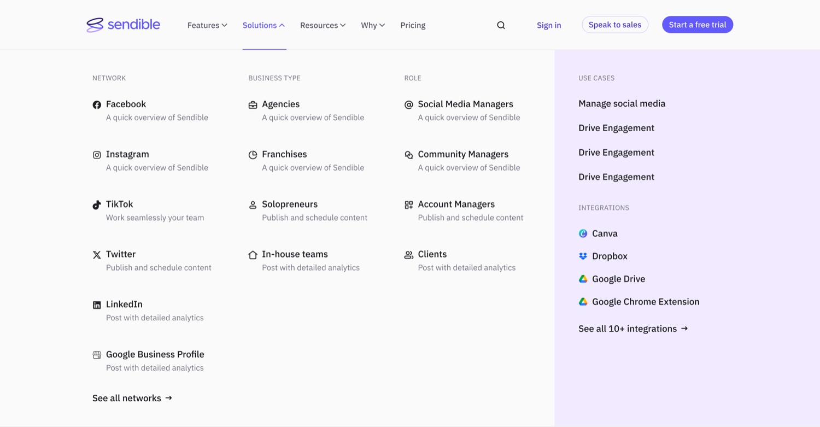Click the Instagram camera icon
This screenshot has height=427, width=820.
pos(97,155)
